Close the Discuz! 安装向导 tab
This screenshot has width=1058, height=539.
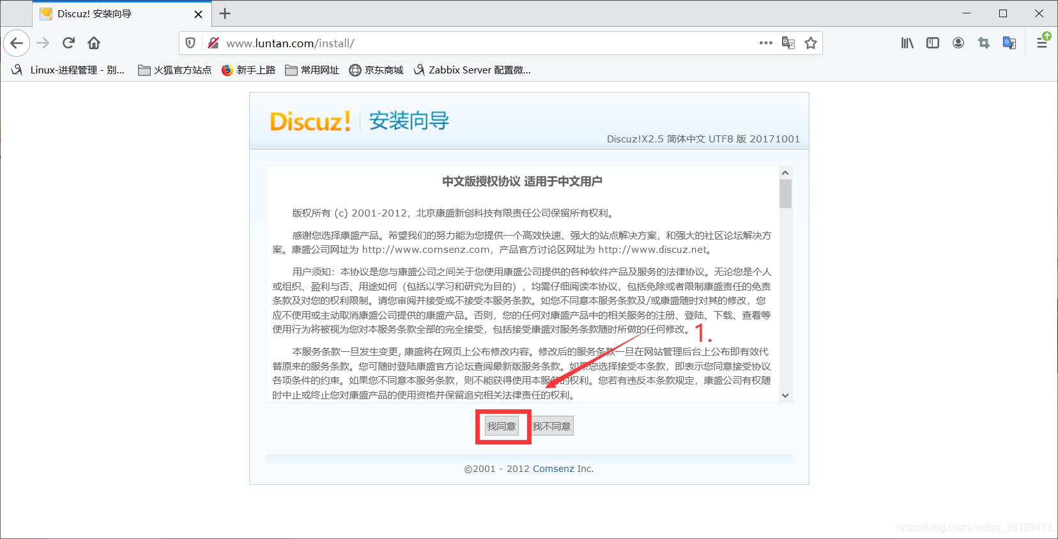[x=199, y=14]
